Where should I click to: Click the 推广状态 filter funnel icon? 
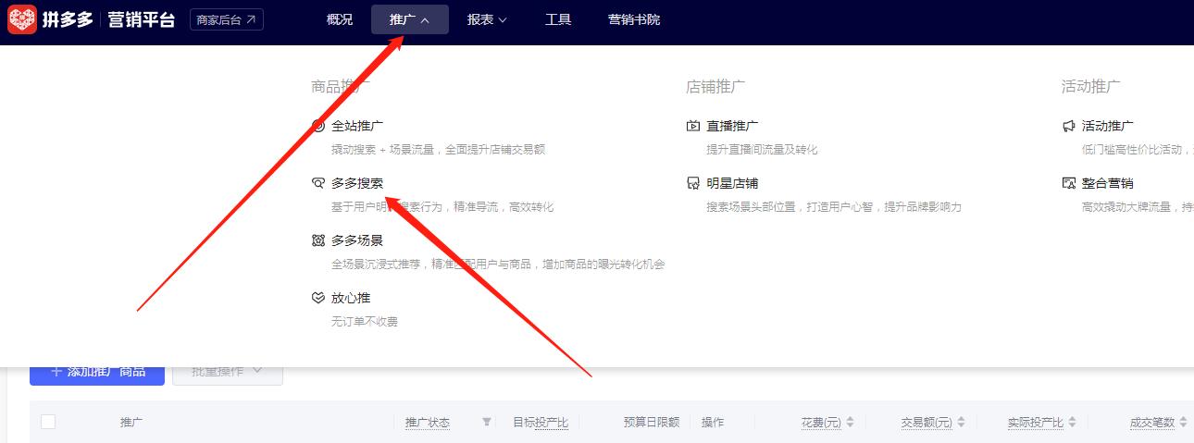click(487, 422)
